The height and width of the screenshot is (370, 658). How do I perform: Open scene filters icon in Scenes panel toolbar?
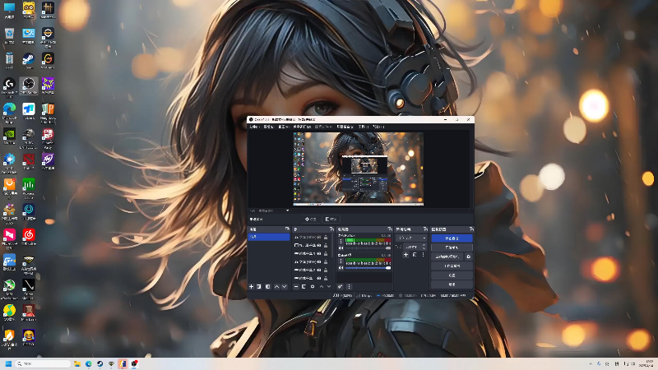[x=268, y=286]
